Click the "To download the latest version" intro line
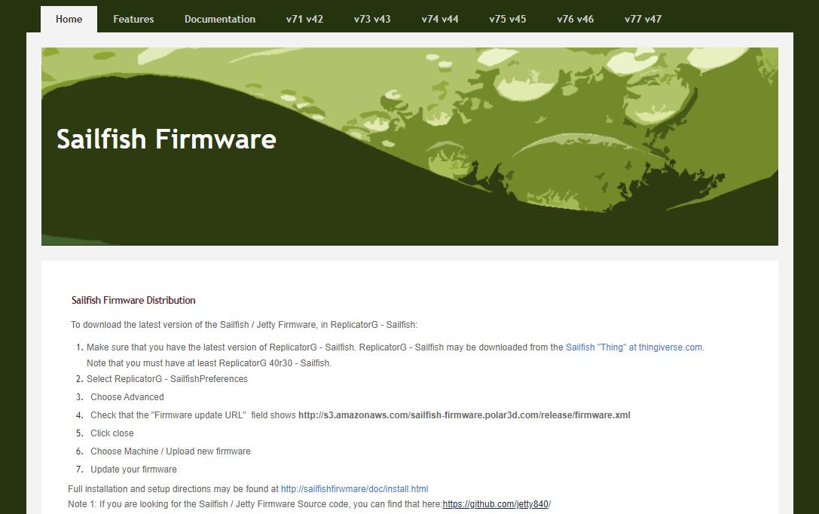This screenshot has width=819, height=514. coord(244,324)
